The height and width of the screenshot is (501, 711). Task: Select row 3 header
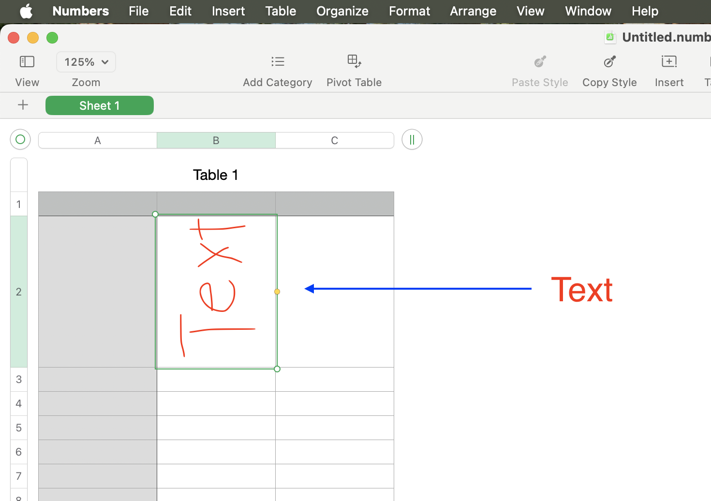[19, 379]
